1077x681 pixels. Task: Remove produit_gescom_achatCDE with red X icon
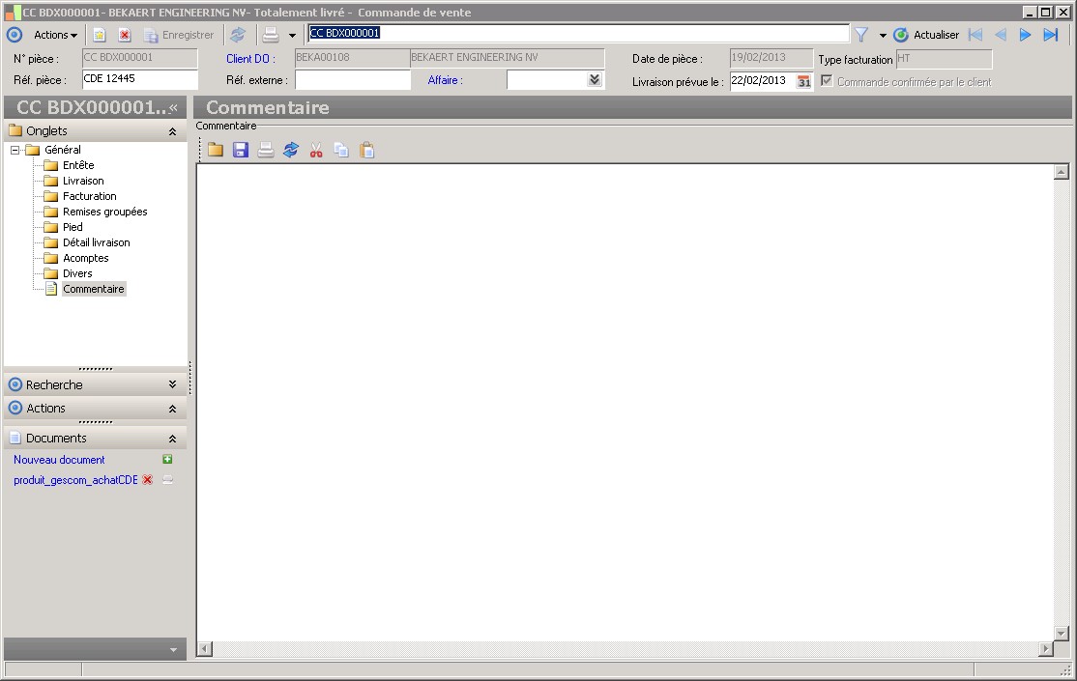click(x=147, y=480)
